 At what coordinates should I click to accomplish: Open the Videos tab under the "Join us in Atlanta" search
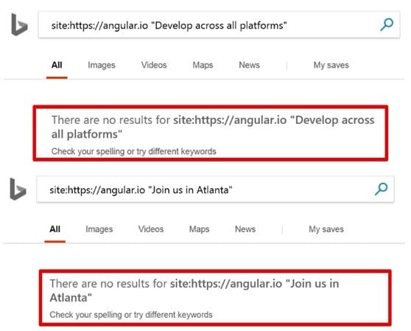[151, 229]
